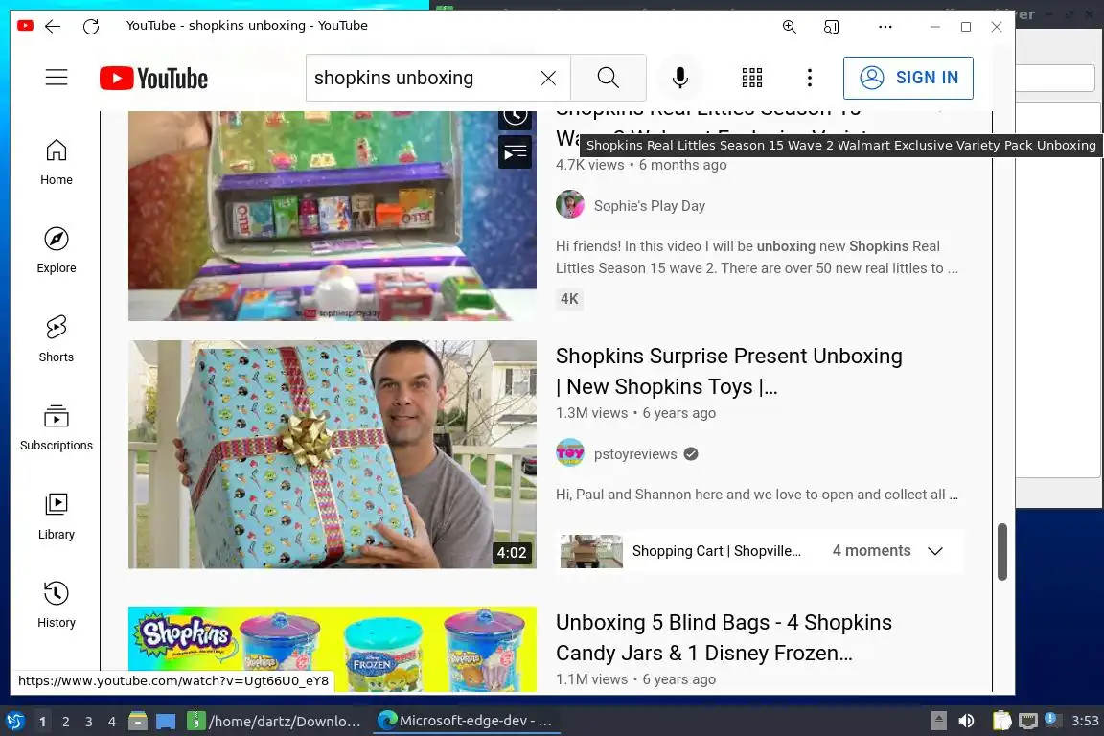This screenshot has height=736, width=1104.
Task: Start voice search with microphone icon
Action: click(679, 78)
